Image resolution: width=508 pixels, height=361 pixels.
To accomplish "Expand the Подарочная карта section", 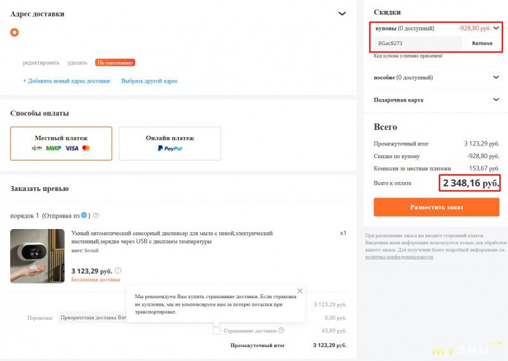I will (496, 100).
